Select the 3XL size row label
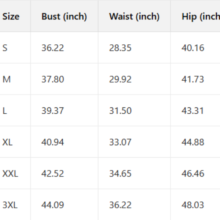Image resolution: width=220 pixels, height=220 pixels. [x=10, y=205]
